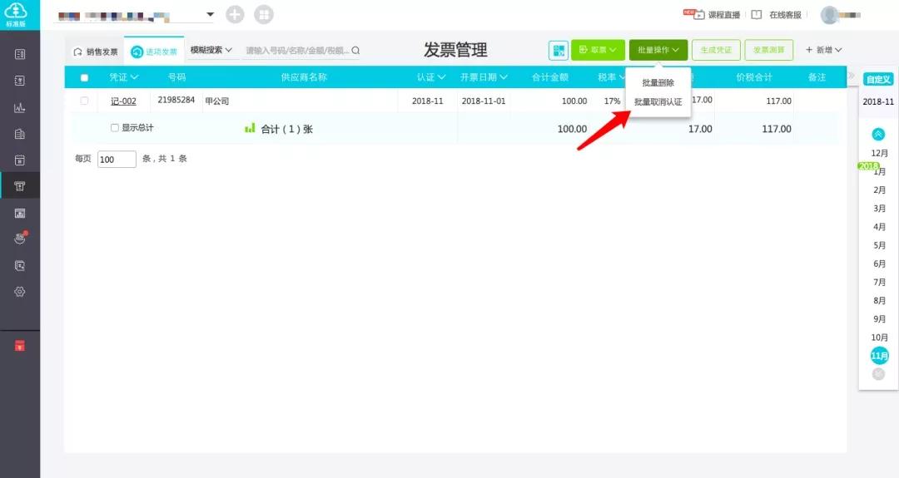Expand the 模糊搜索 dropdown
This screenshot has height=478, width=899.
(211, 50)
